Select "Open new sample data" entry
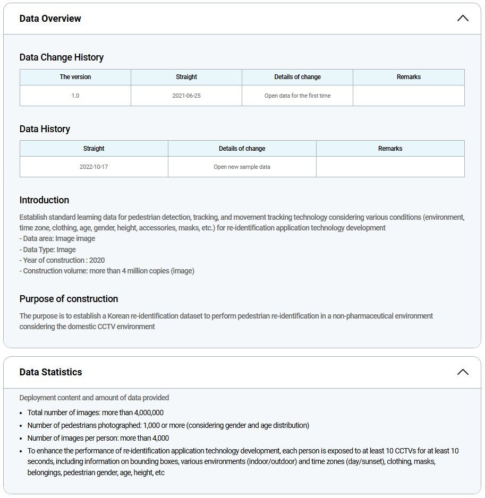Screen dimensions: 485x498 point(242,167)
